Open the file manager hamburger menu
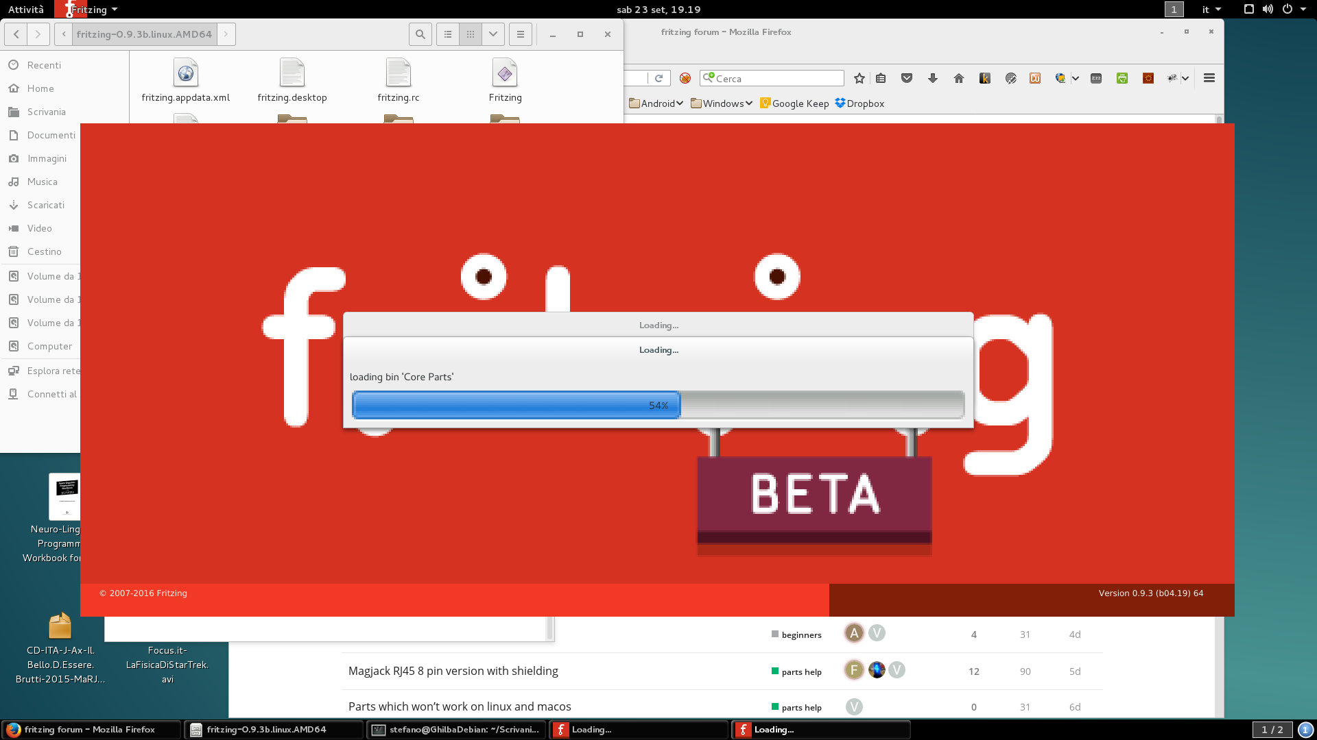The height and width of the screenshot is (740, 1317). (521, 34)
